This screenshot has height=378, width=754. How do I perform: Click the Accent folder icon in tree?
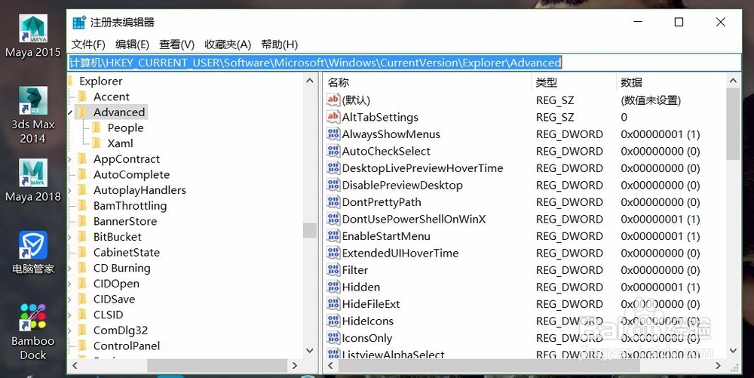point(83,97)
